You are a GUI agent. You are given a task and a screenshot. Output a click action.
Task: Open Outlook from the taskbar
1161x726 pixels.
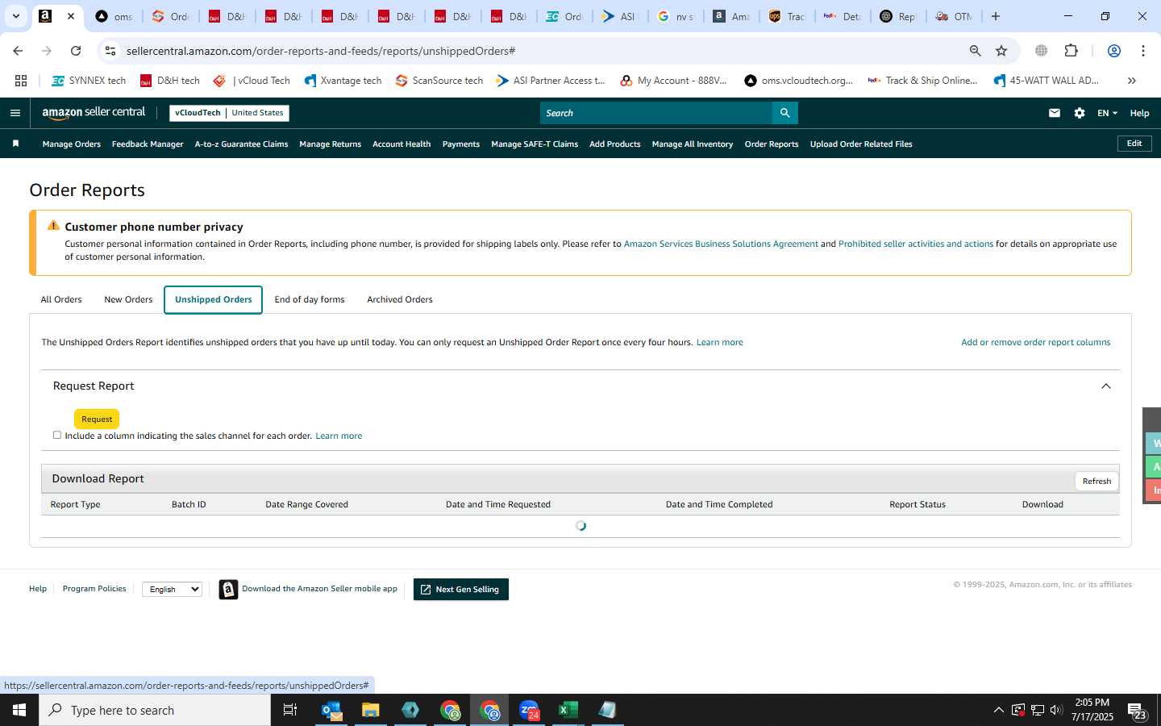pos(331,710)
